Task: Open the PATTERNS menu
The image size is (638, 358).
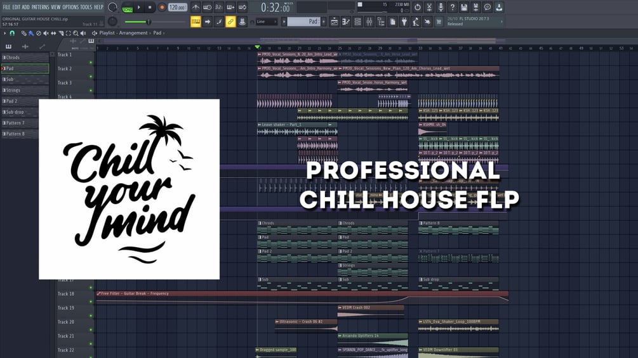Action: tap(40, 7)
